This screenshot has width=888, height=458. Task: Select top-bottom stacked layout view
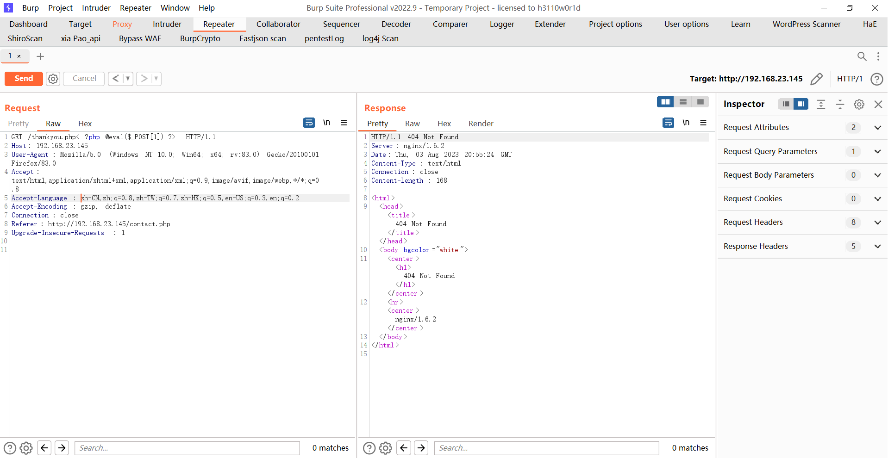683,102
